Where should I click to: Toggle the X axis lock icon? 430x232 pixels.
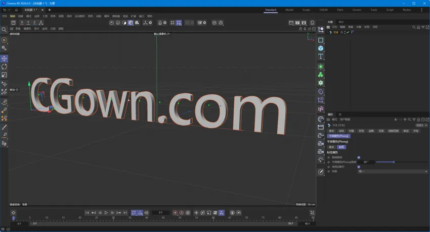tap(22, 23)
